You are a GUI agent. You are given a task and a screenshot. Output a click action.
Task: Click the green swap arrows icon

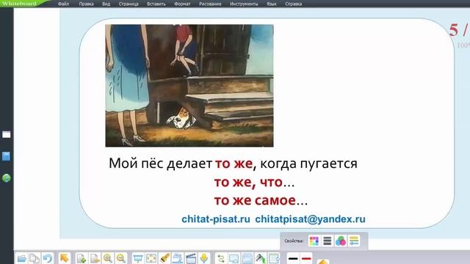point(221,258)
